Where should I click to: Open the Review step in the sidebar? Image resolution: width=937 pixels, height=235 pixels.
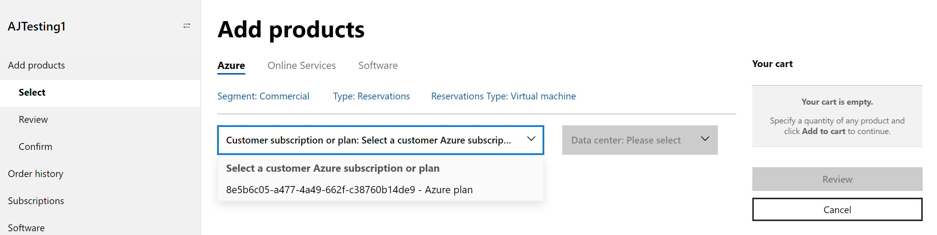(33, 120)
